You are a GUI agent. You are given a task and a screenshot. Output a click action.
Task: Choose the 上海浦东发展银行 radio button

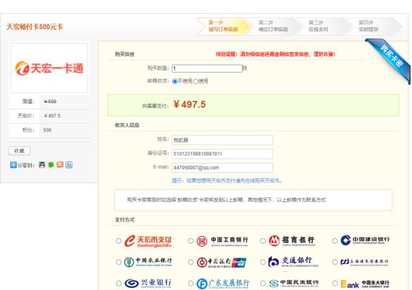[x=335, y=262]
